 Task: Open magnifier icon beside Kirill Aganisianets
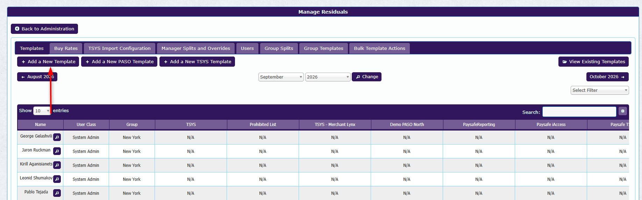[x=57, y=165]
